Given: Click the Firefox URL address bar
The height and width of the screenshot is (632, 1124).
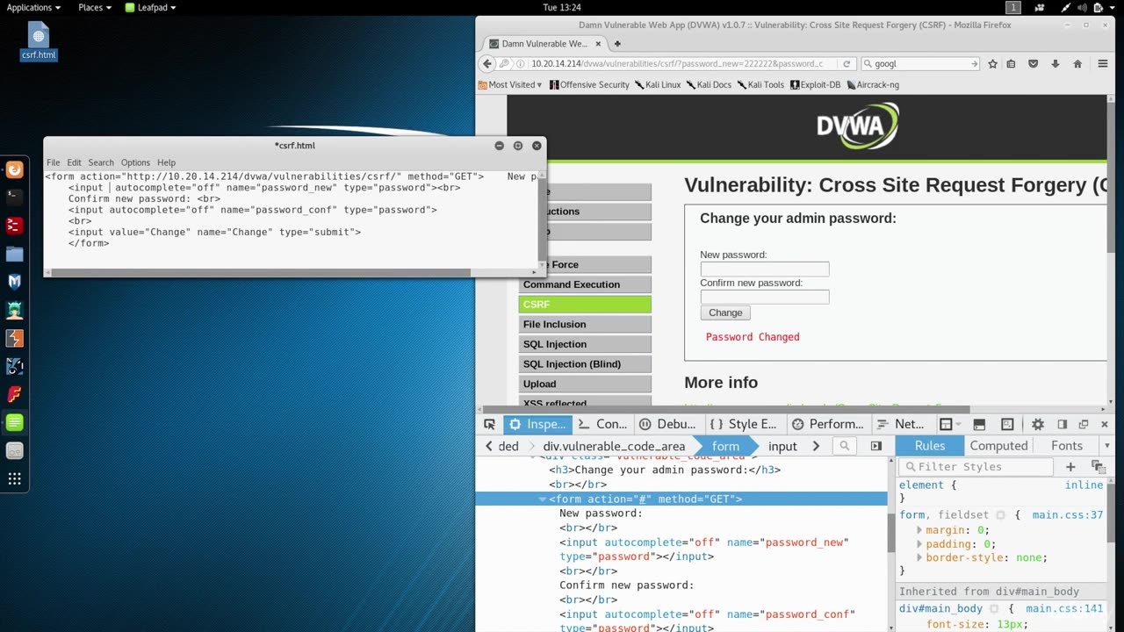Looking at the screenshot, I should (x=676, y=64).
